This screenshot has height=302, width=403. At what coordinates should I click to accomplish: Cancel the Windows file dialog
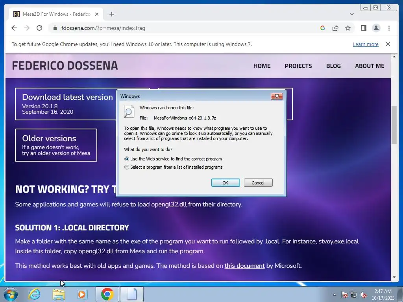click(x=258, y=182)
